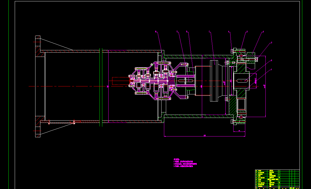The width and height of the screenshot is (311, 189).
Task: Select part callout number 3 label
Action: click(x=271, y=42)
